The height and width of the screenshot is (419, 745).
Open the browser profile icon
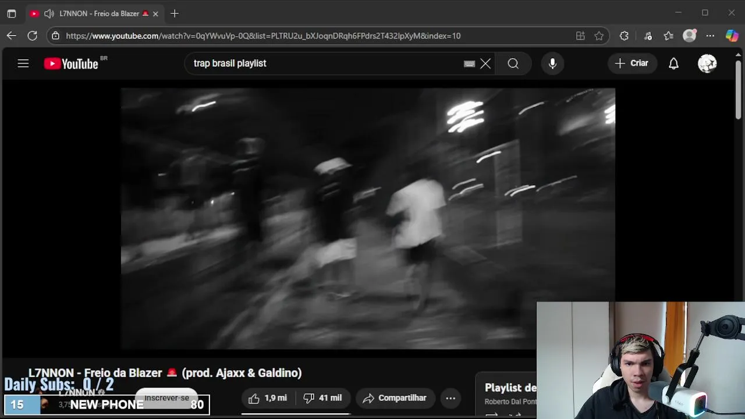(690, 35)
